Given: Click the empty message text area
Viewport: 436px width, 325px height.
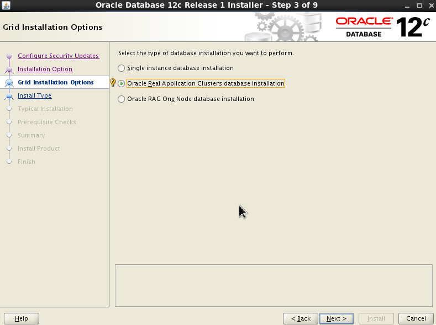Looking at the screenshot, I should point(274,286).
